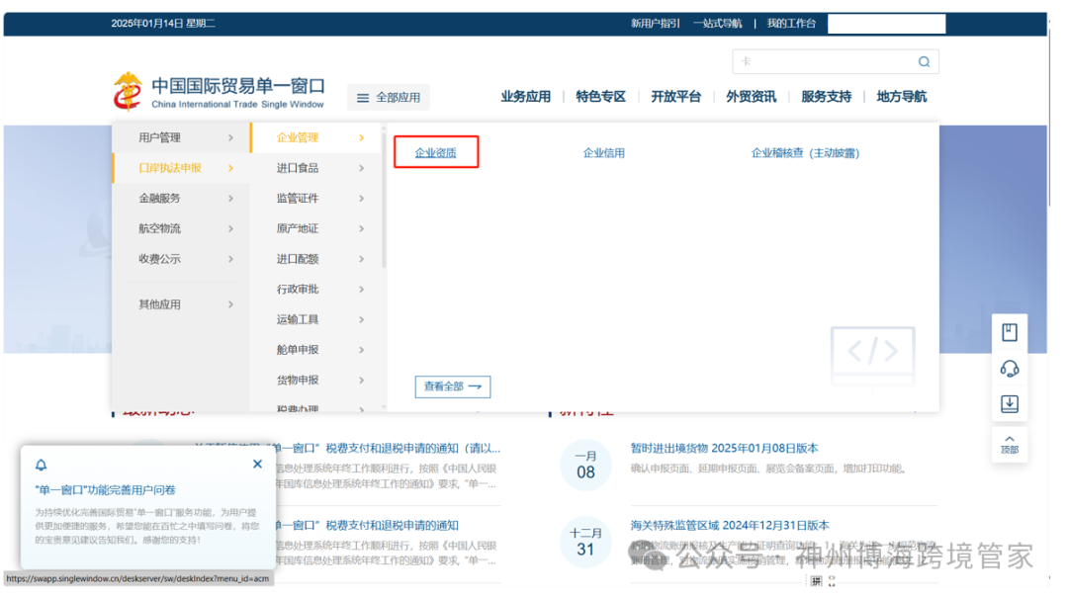Image resolution: width=1068 pixels, height=598 pixels.
Task: Expand the 其他应用 submenu arrow
Action: tap(230, 304)
